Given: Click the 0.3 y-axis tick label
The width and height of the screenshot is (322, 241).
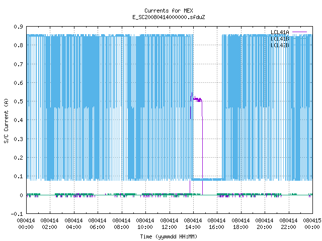Looking at the screenshot, I should (x=18, y=139).
